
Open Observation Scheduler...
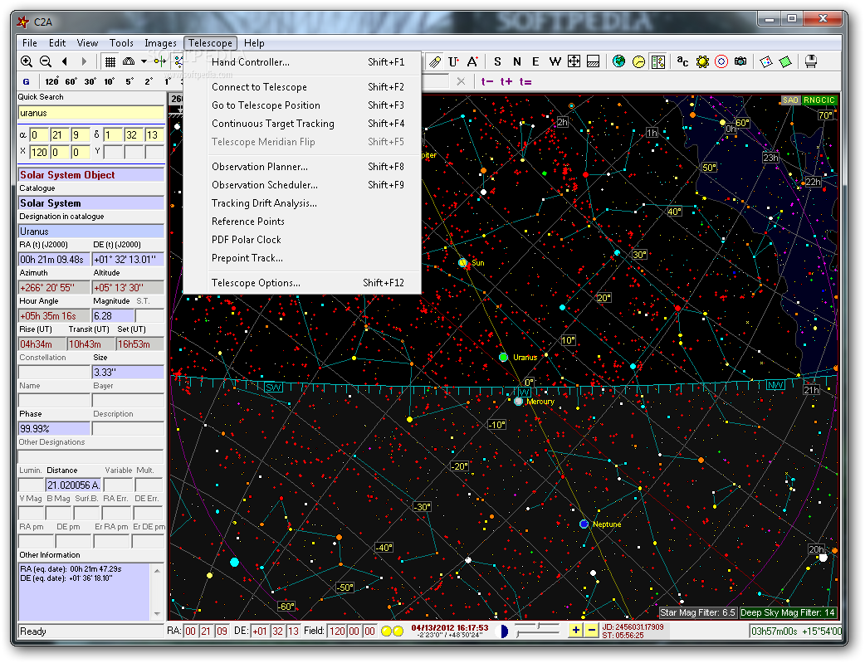[x=302, y=185]
